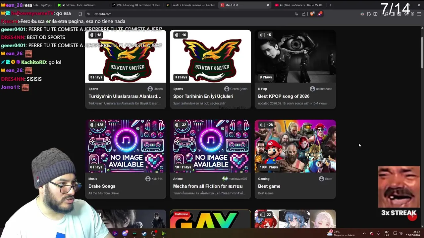Click the share page icon
This screenshot has width=424, height=238.
(304, 14)
